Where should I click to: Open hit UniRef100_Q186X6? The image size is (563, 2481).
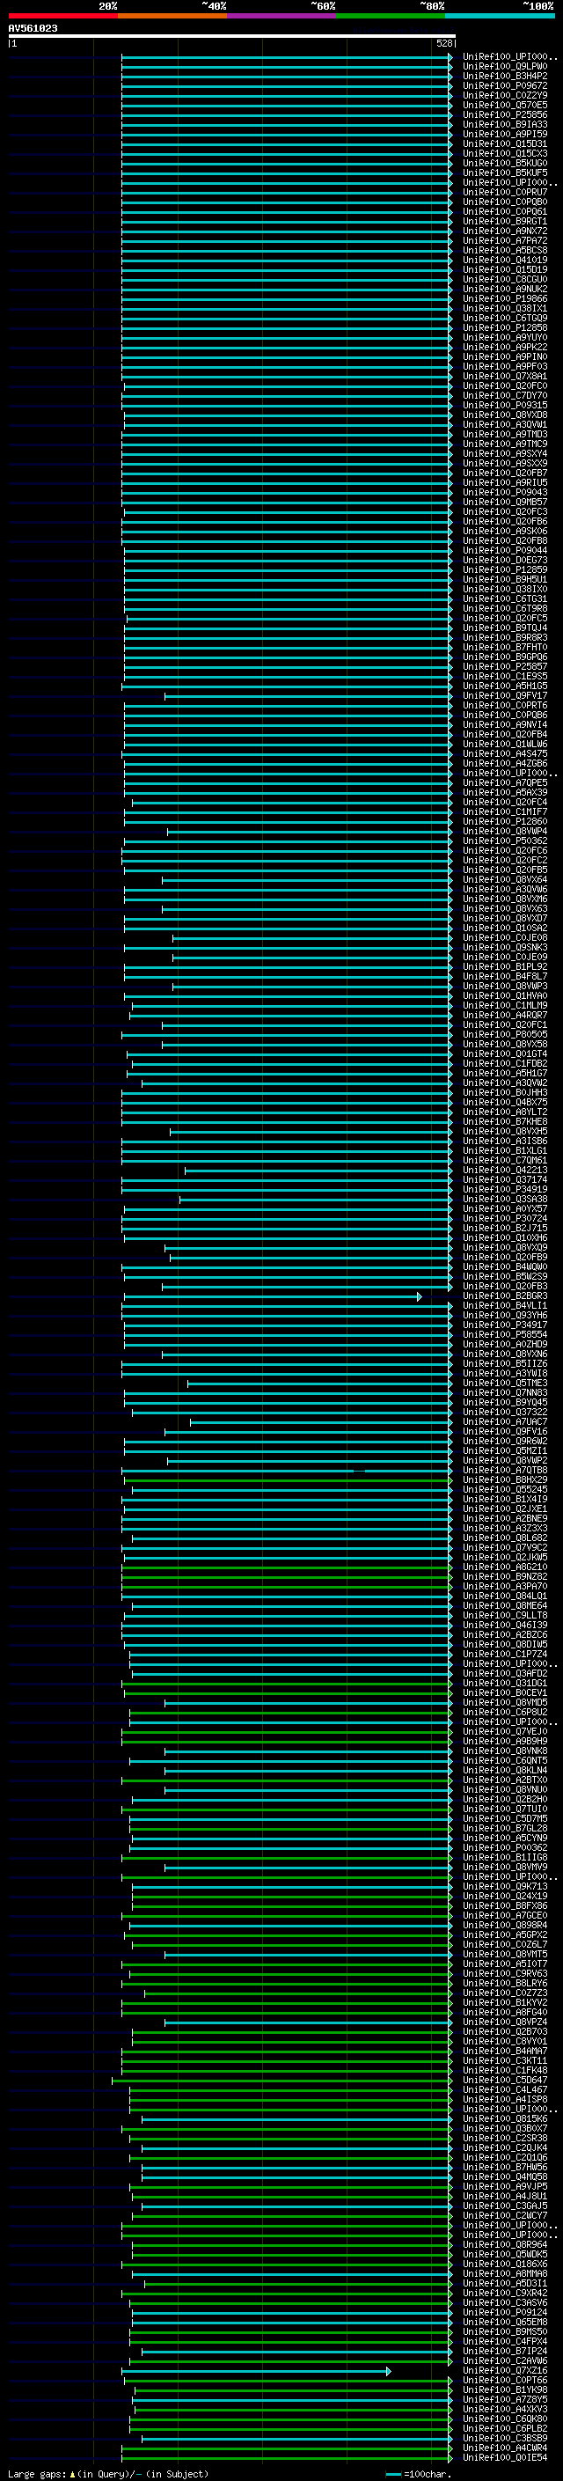pyautogui.click(x=505, y=2264)
